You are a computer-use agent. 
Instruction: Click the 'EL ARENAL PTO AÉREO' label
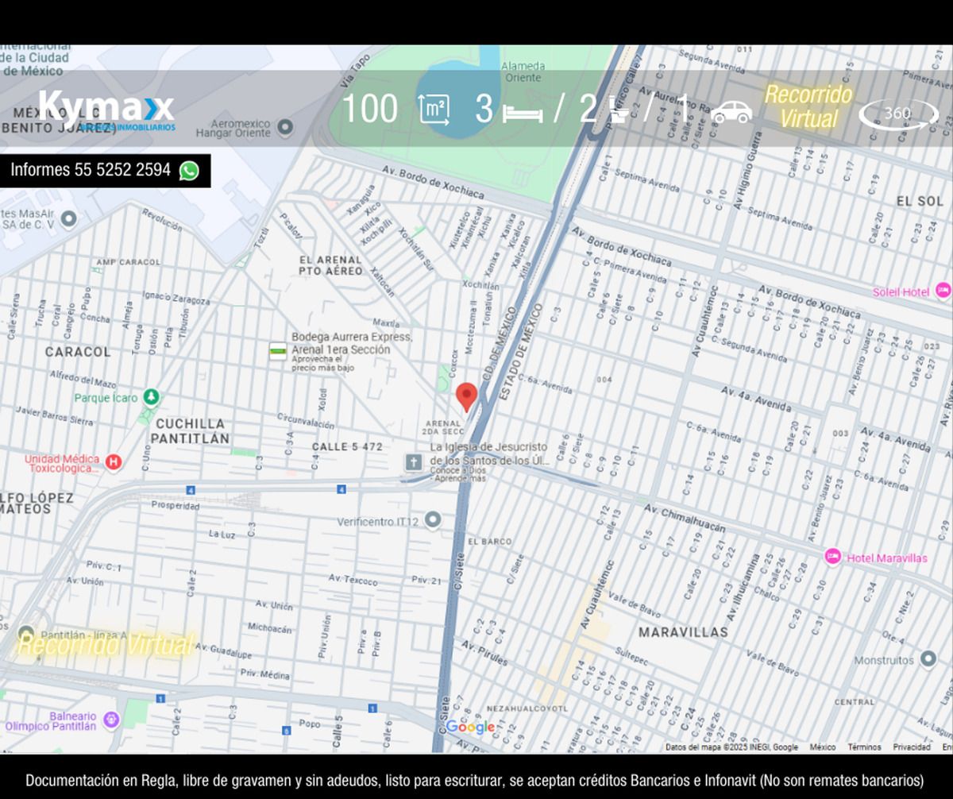(x=330, y=265)
